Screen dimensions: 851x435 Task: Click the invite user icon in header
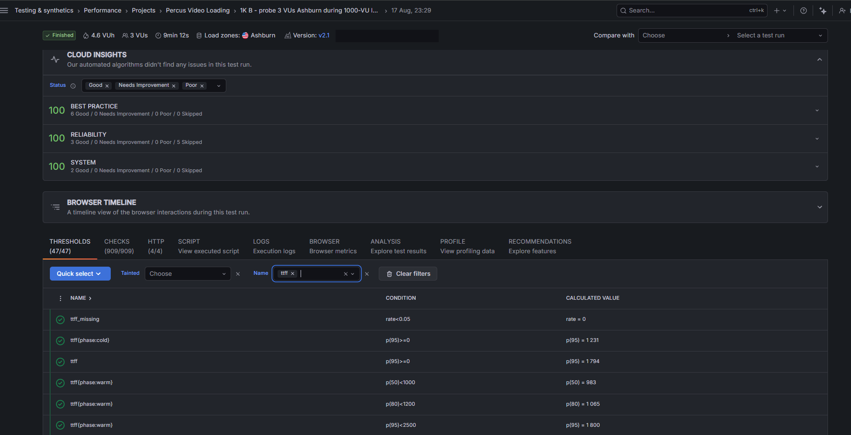pos(842,11)
